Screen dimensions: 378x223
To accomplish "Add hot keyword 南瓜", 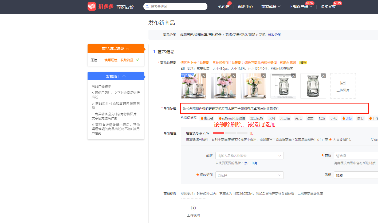I will (x=298, y=118).
